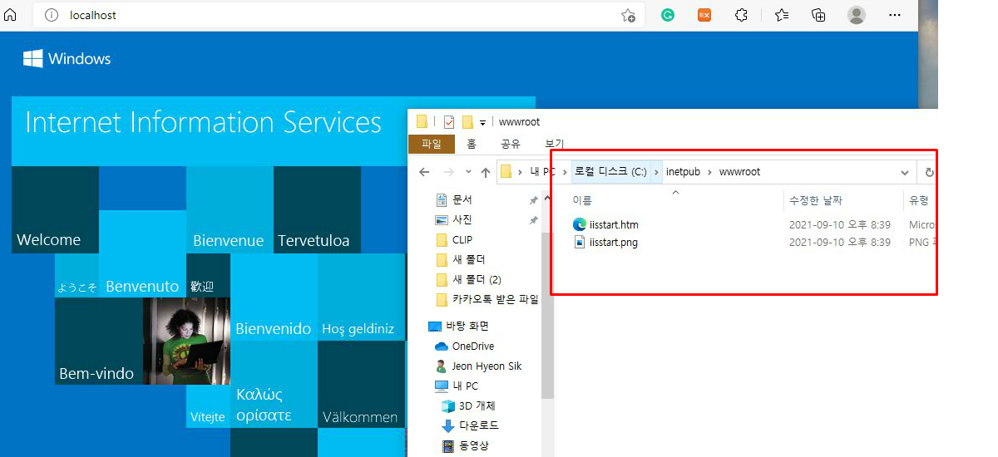The image size is (998, 457).
Task: Click wwwroot in breadcrumb path
Action: point(739,172)
